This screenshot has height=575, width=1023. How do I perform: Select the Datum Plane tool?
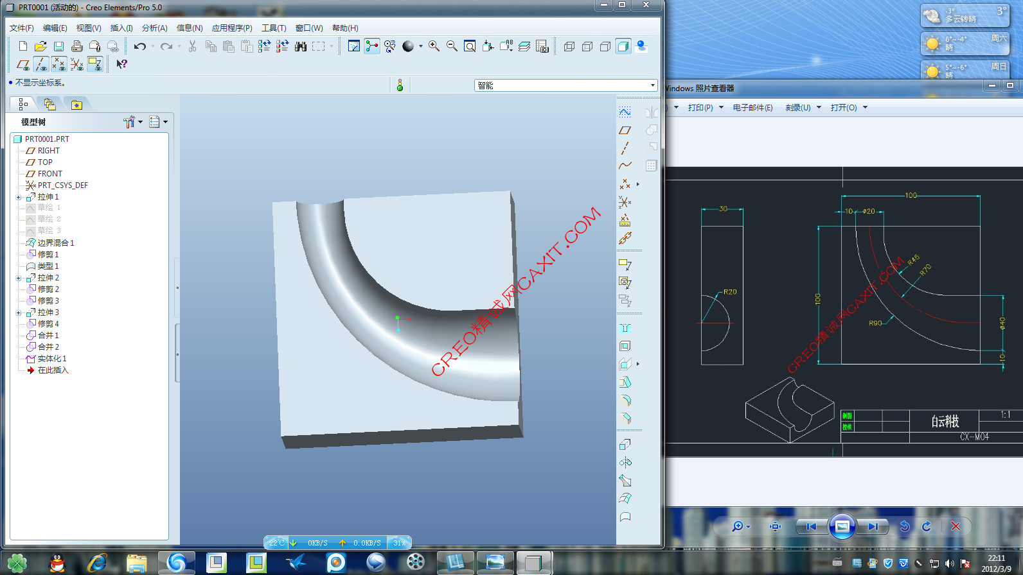click(625, 130)
